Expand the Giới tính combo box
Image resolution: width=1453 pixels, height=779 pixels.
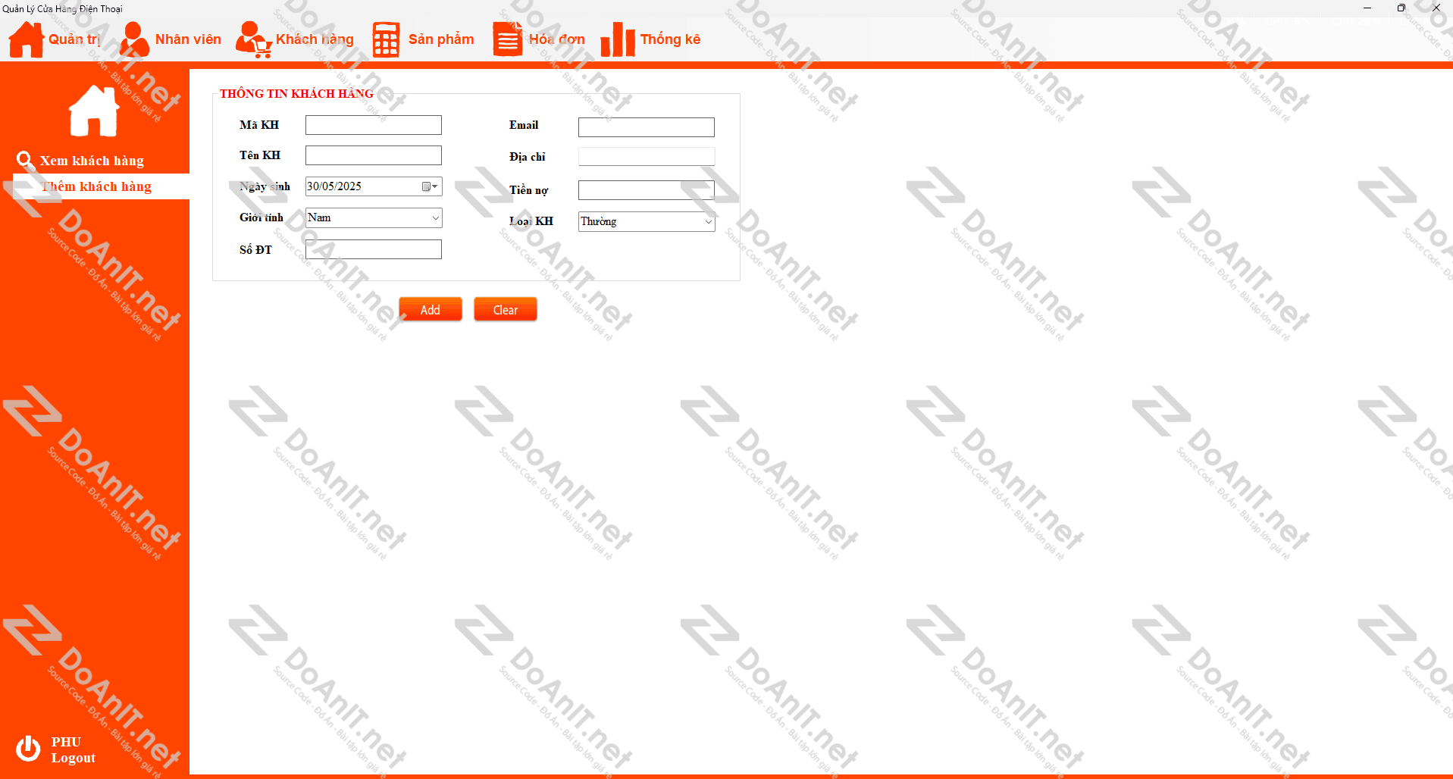[435, 218]
